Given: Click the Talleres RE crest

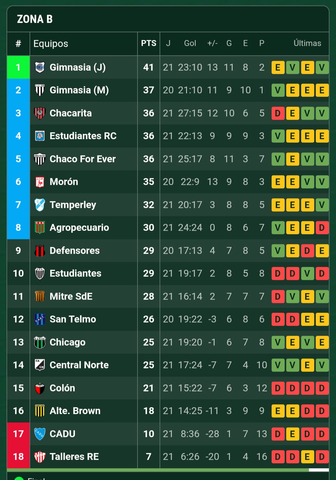Looking at the screenshot, I should coord(40,457).
